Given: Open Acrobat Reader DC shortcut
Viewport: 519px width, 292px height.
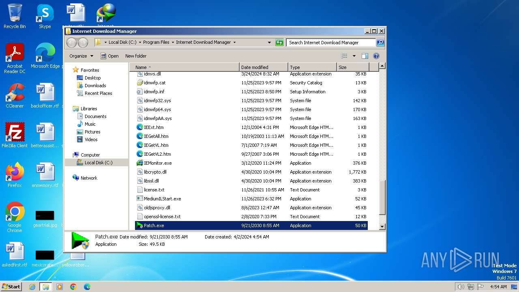Looking at the screenshot, I should pos(15,58).
